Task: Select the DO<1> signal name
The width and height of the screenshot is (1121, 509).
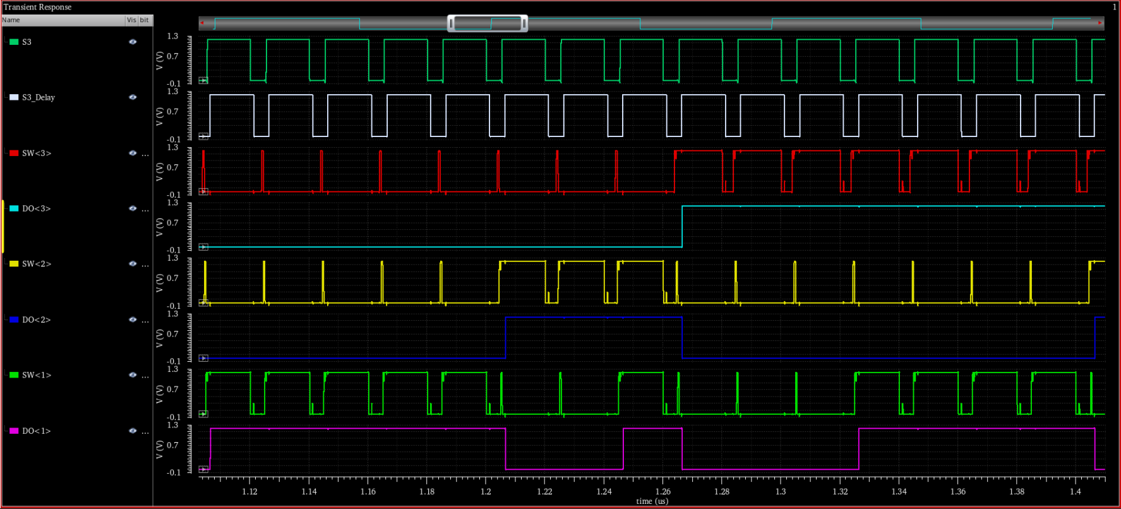Action: pyautogui.click(x=37, y=431)
